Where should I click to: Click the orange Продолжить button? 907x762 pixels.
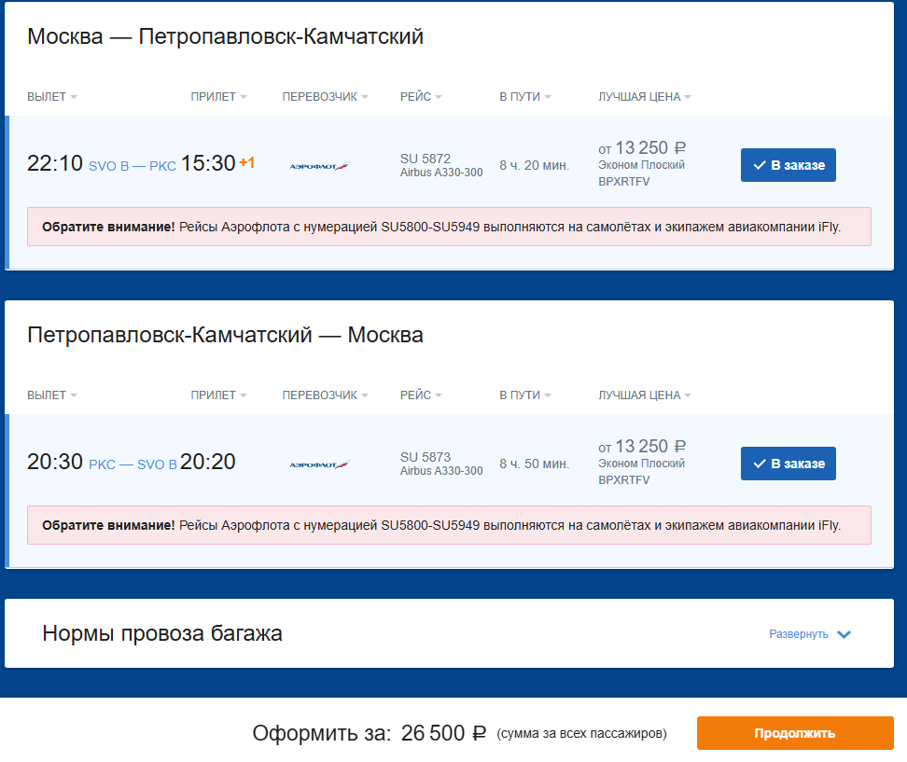[x=795, y=733]
